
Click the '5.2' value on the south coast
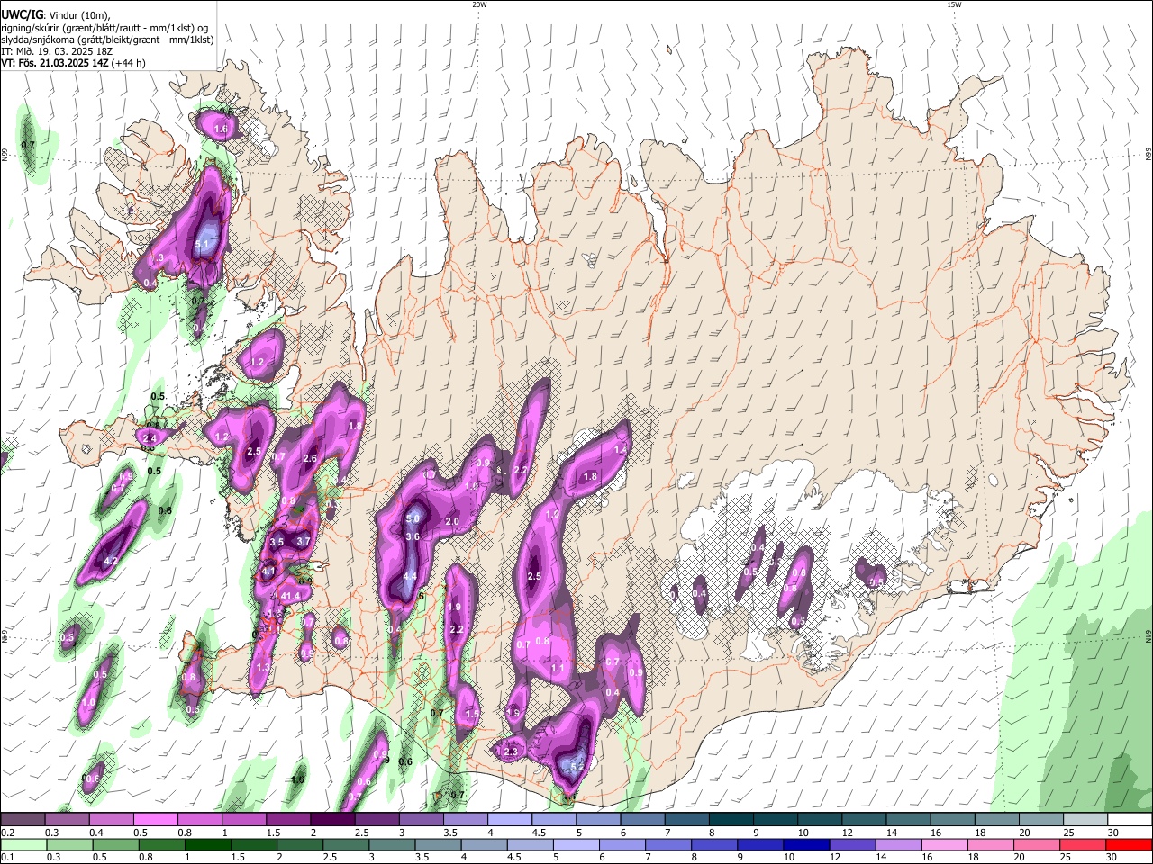point(577,768)
